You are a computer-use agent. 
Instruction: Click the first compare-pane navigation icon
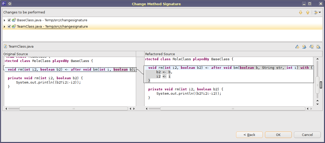tap(297, 47)
